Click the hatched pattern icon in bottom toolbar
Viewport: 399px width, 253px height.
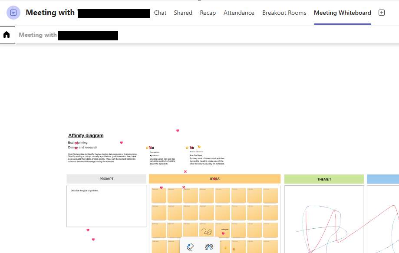click(x=209, y=247)
